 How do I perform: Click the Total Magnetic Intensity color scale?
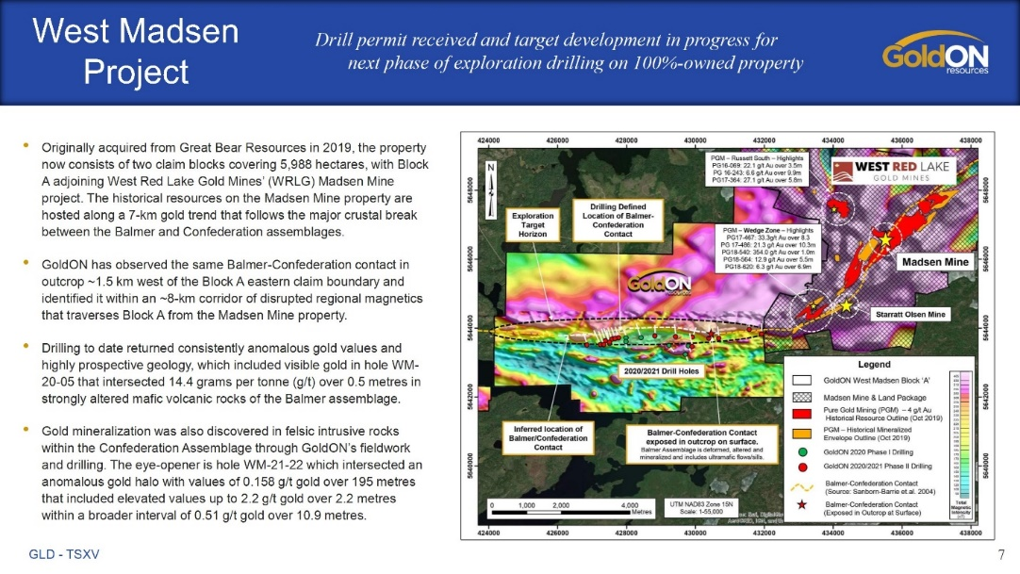point(961,445)
